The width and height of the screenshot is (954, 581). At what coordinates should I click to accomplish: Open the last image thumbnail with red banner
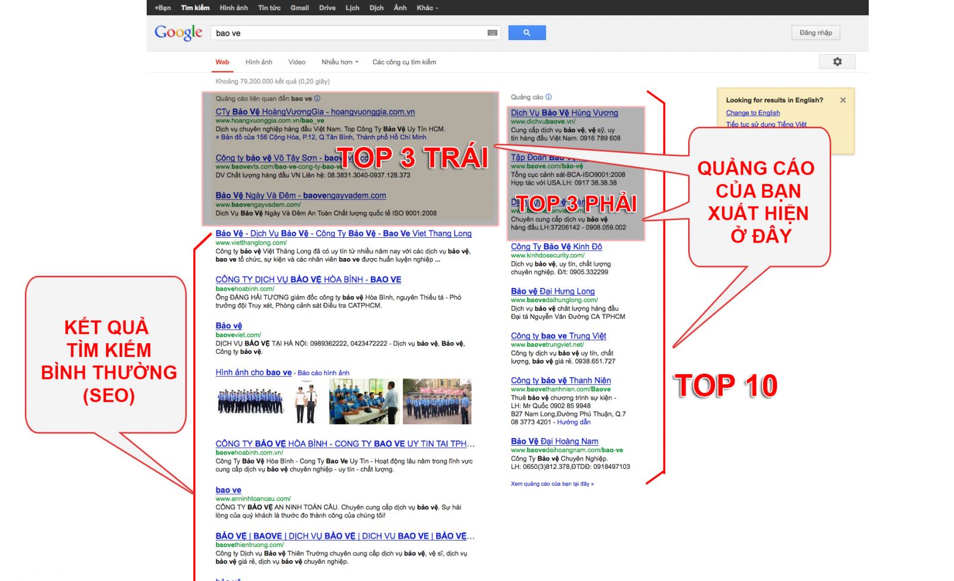[437, 401]
